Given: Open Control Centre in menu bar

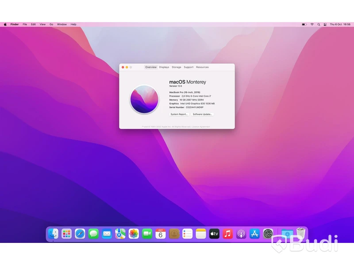Looking at the screenshot, I should click(325, 24).
